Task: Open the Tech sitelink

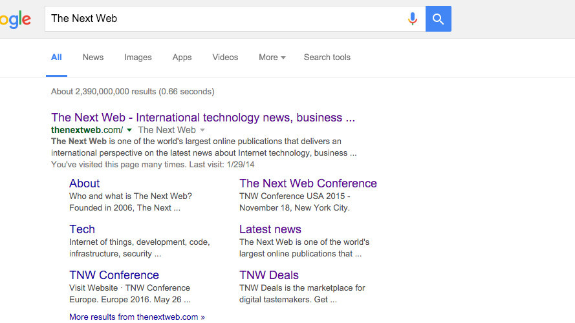Action: [82, 229]
